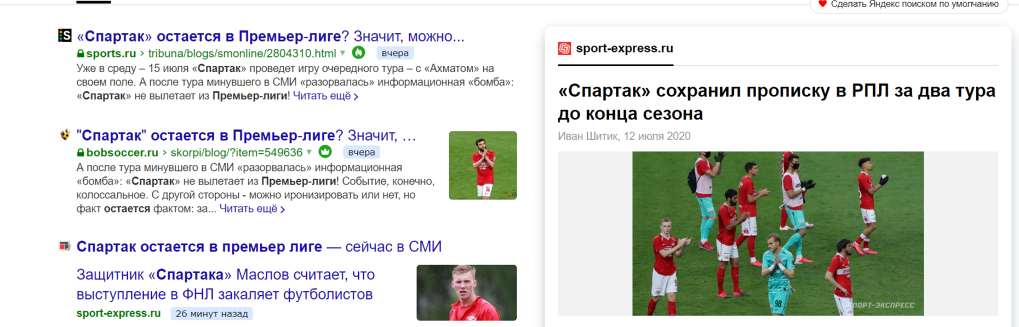Click the bobsoccer.ru favicon icon

pos(65,135)
